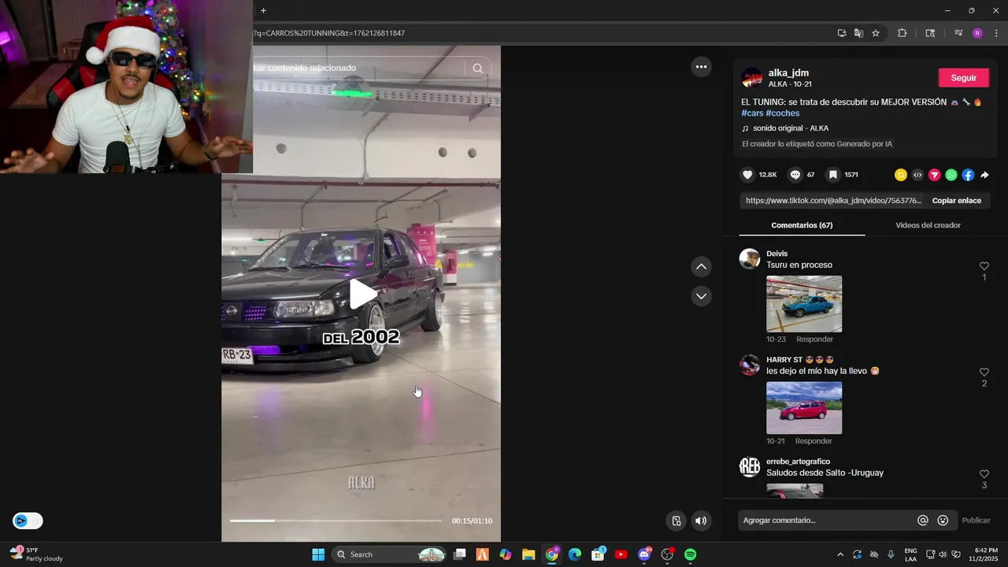1008x567 pixels.
Task: Follow alka_jdm with the Seguir button
Action: tap(963, 78)
